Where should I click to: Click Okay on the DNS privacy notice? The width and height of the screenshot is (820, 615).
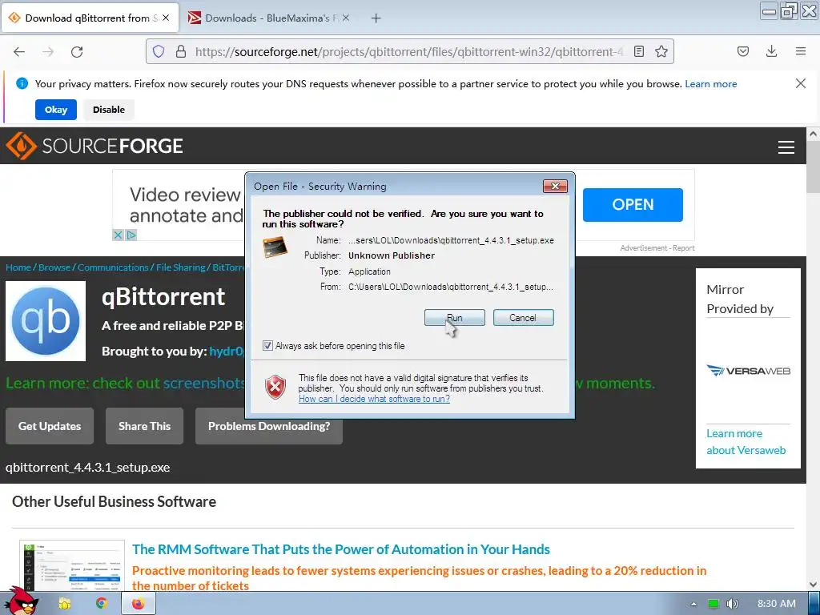click(56, 110)
